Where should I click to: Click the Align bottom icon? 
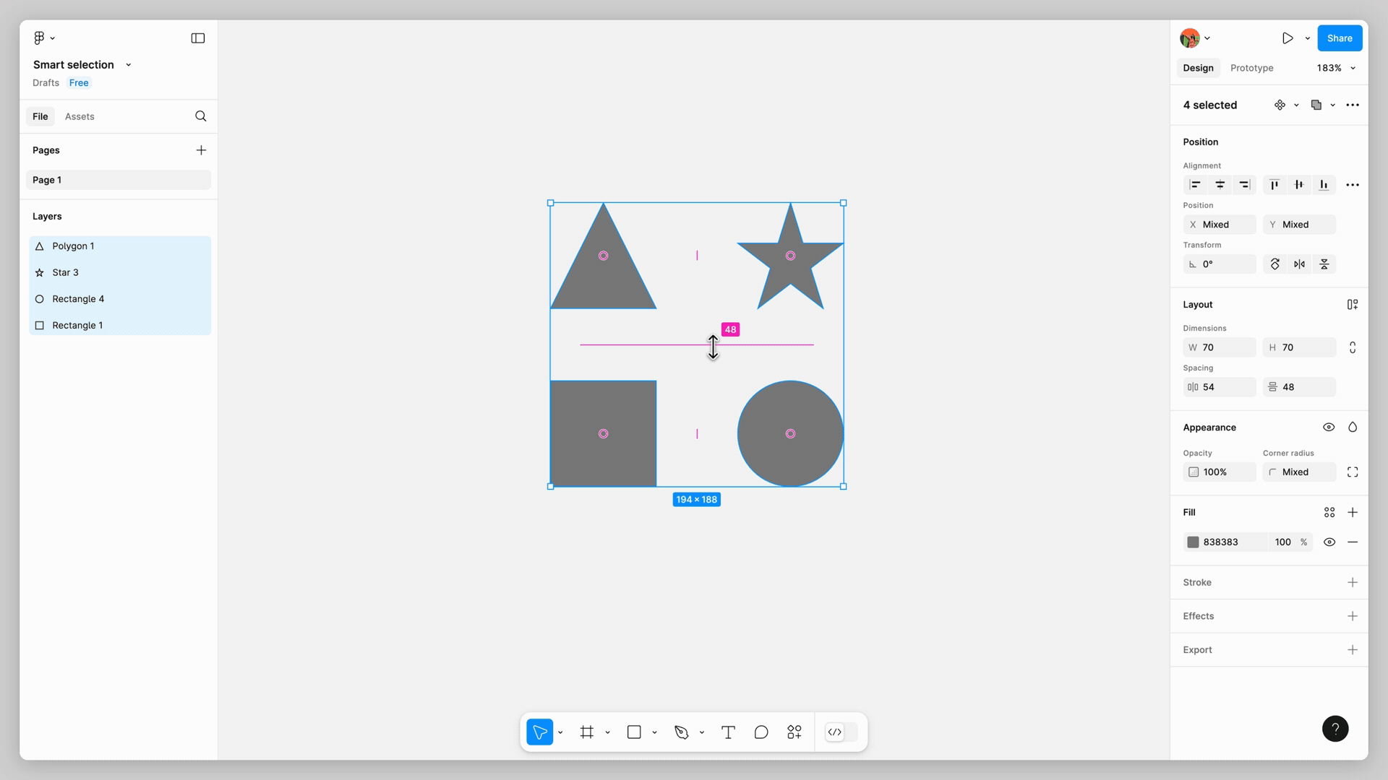coord(1324,185)
